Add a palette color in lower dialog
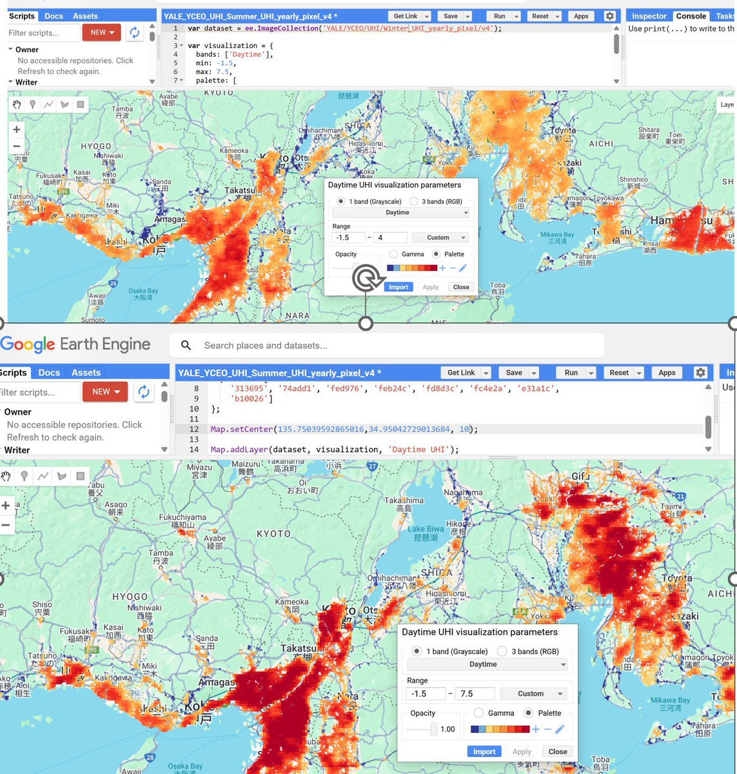This screenshot has height=774, width=737. [x=536, y=729]
